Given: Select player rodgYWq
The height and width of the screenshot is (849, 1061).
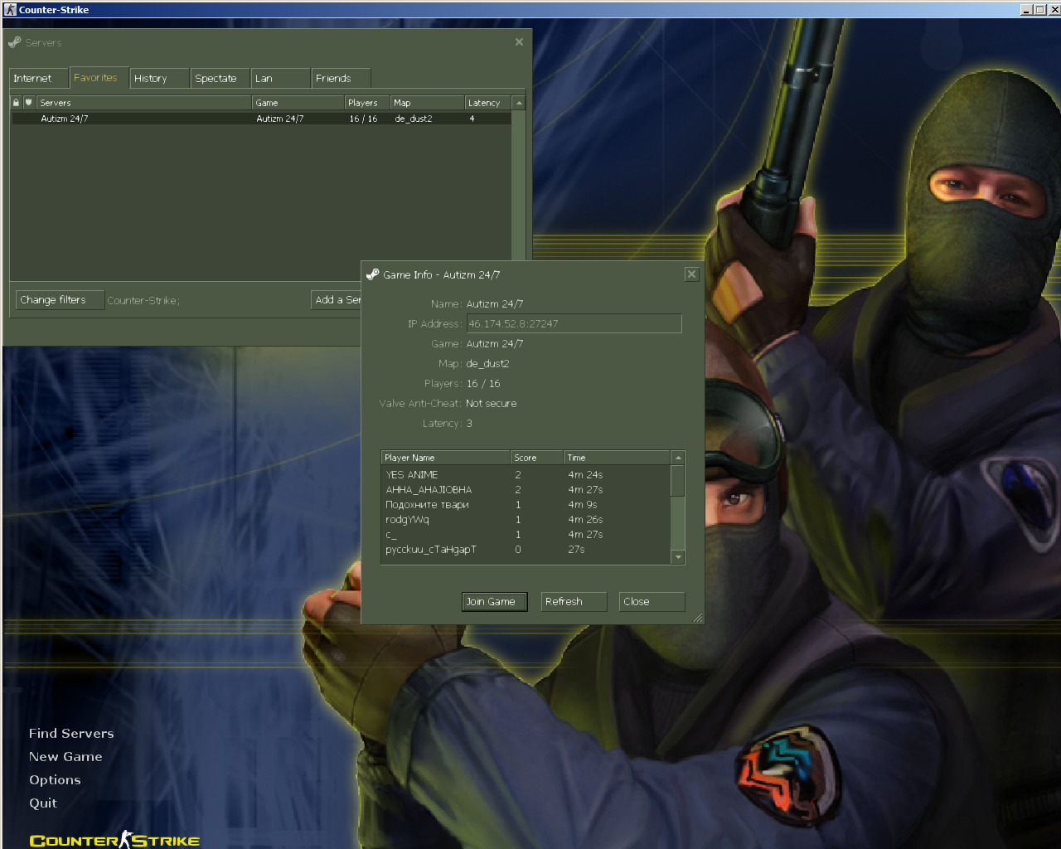Looking at the screenshot, I should [526, 520].
